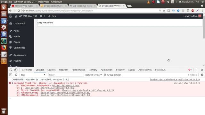Switch to the Application tab
The image size is (205, 115).
point(107,70)
